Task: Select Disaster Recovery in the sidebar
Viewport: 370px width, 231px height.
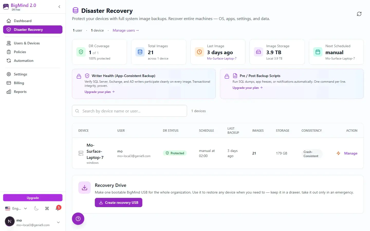Action: pyautogui.click(x=33, y=30)
